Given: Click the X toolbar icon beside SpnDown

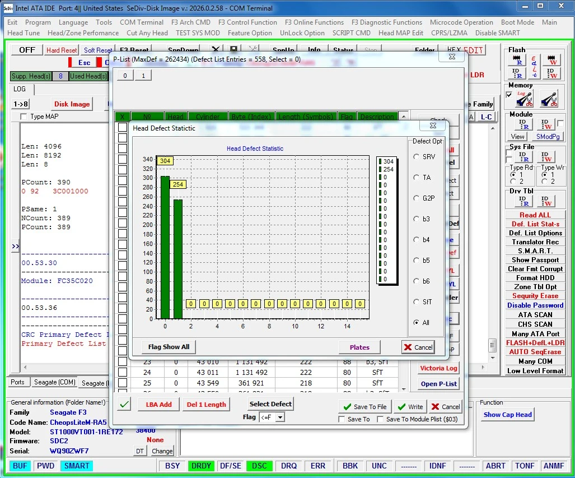Looking at the screenshot, I should (216, 49).
